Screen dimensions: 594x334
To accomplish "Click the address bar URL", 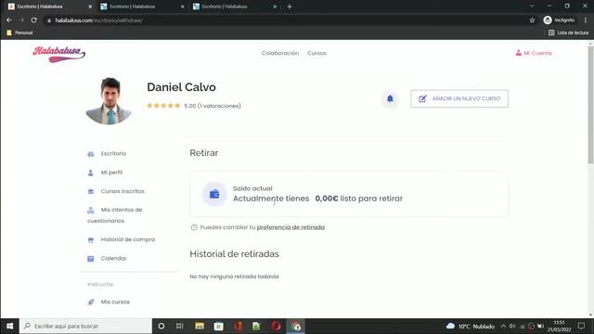I will click(99, 20).
